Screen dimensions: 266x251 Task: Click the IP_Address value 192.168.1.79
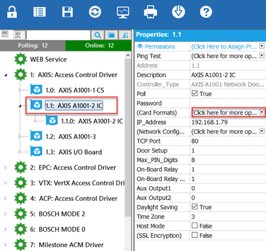click(x=210, y=122)
